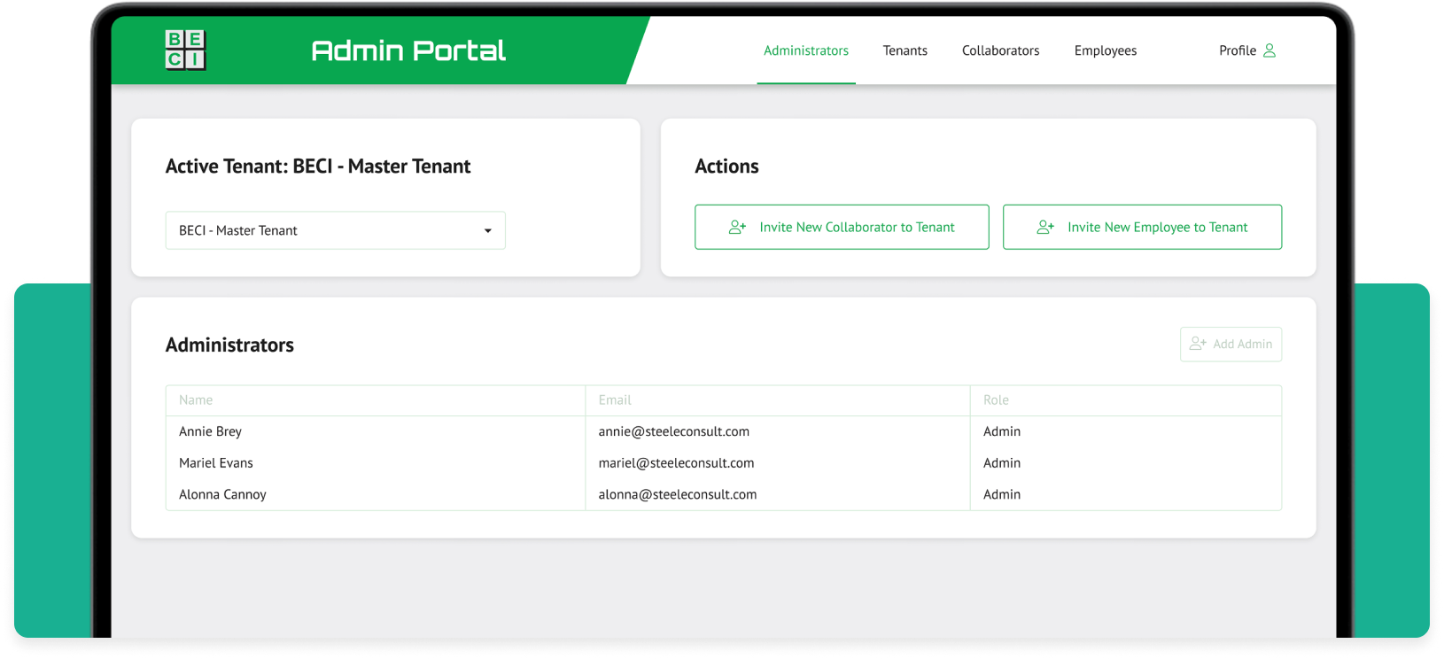Click the add-user icon on Invite Collaborator
The height and width of the screenshot is (659, 1444).
[x=737, y=228]
